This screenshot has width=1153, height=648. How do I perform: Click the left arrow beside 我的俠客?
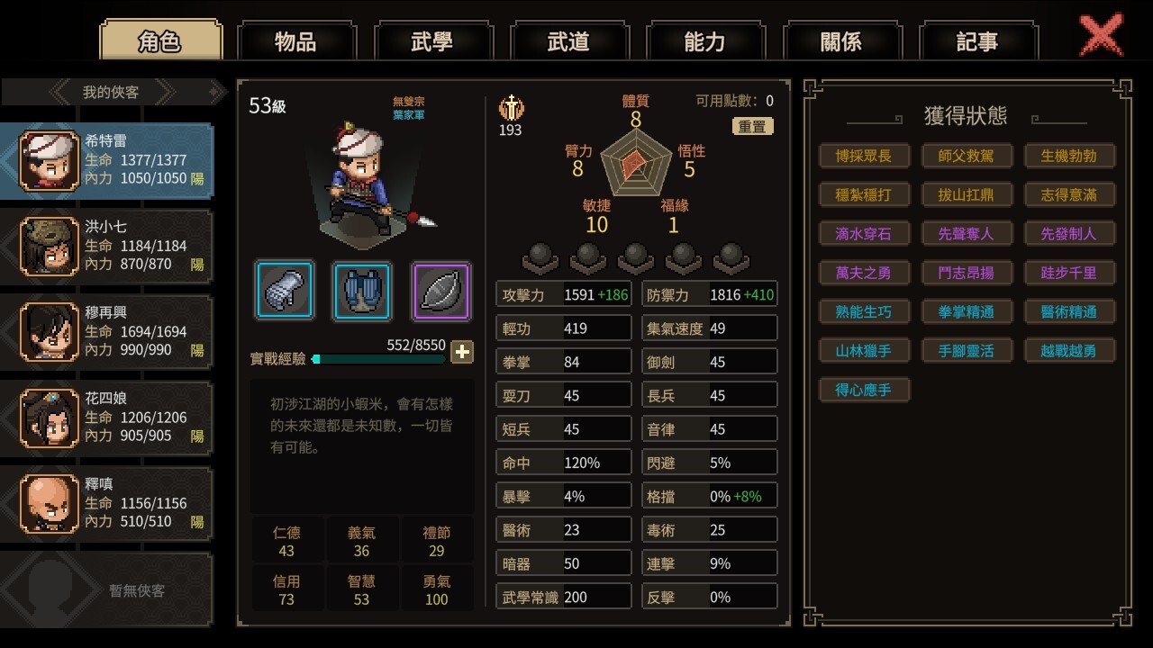point(61,92)
